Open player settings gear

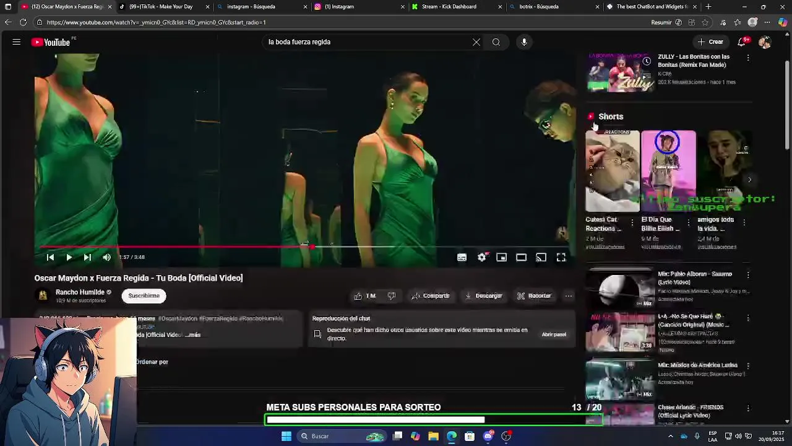(x=482, y=257)
